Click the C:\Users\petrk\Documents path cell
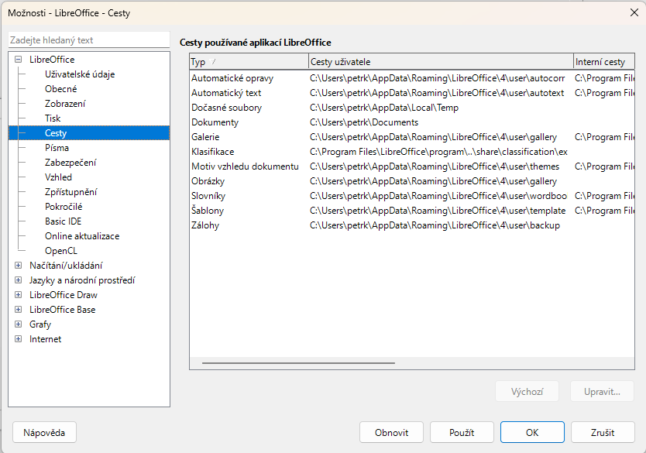 [x=364, y=122]
